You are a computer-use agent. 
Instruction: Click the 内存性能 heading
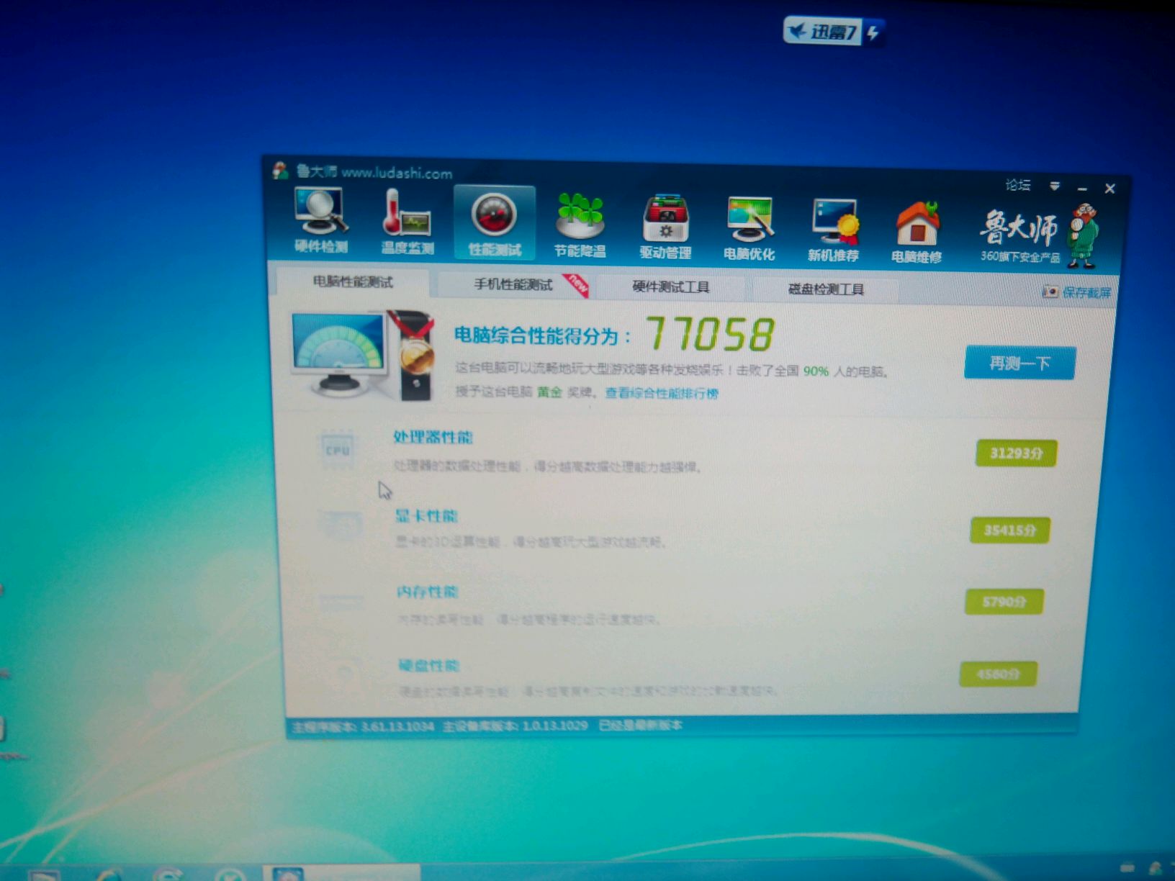427,592
